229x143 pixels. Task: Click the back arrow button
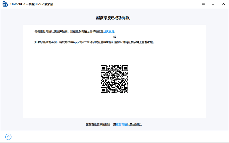coord(9,137)
